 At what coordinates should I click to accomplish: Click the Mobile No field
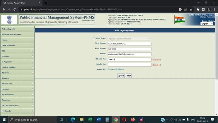[x=129, y=65]
